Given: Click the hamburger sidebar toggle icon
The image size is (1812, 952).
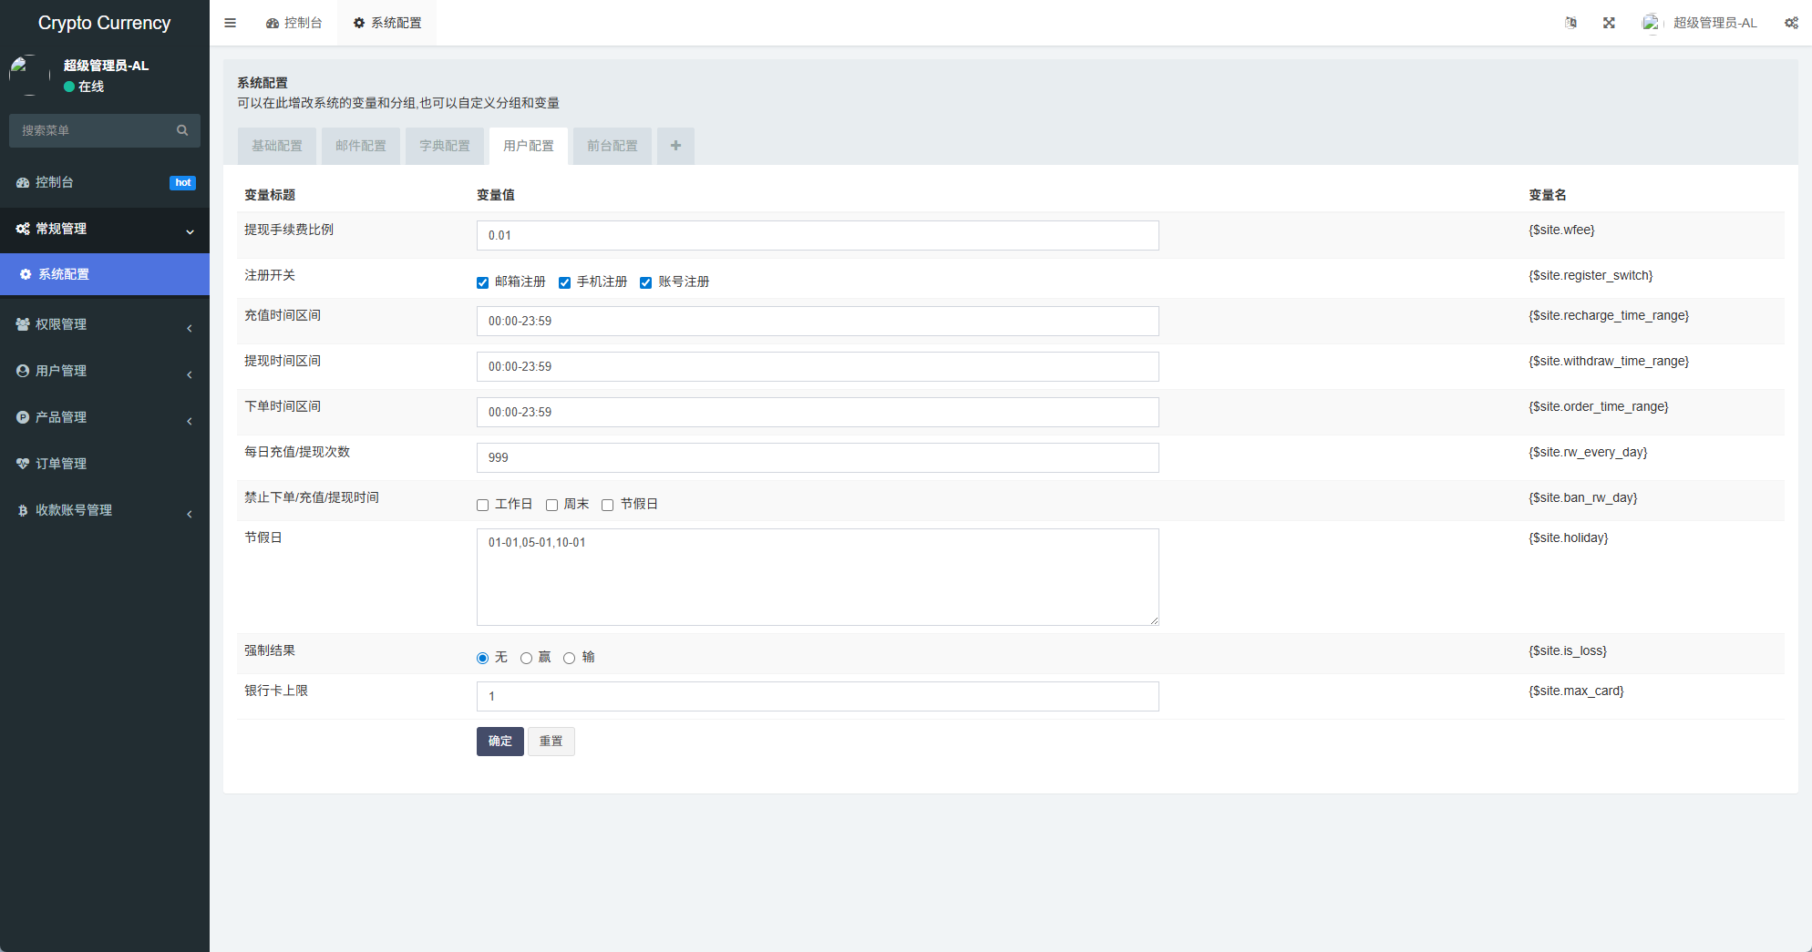Looking at the screenshot, I should [230, 23].
